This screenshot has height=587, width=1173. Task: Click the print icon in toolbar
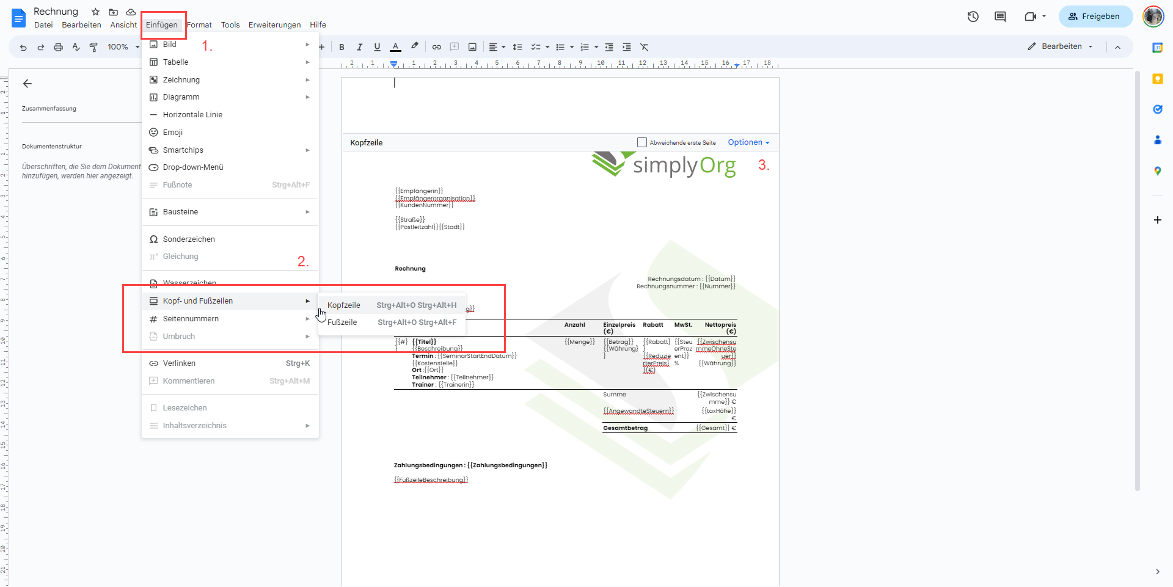pos(58,47)
